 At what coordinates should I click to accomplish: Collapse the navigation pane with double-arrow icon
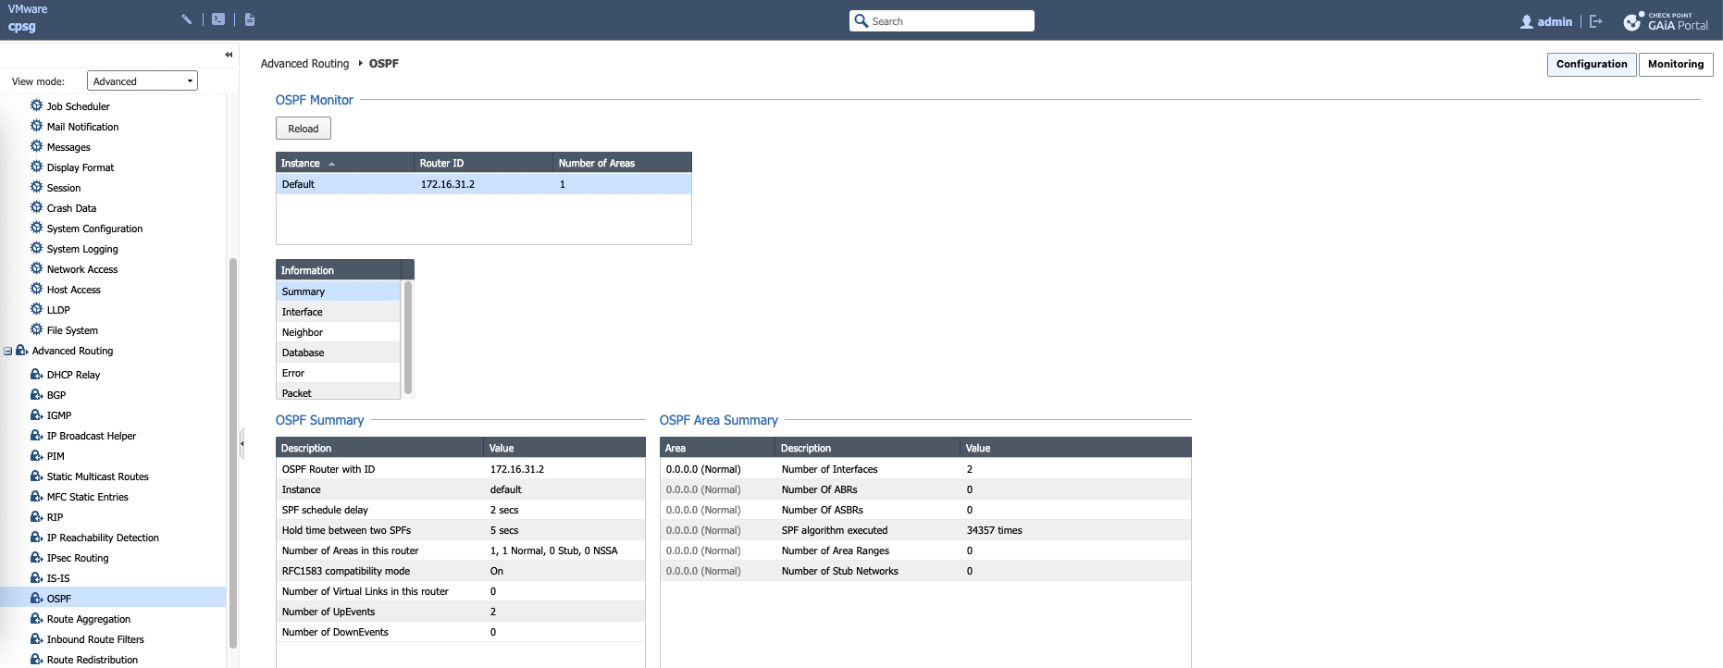click(x=229, y=55)
